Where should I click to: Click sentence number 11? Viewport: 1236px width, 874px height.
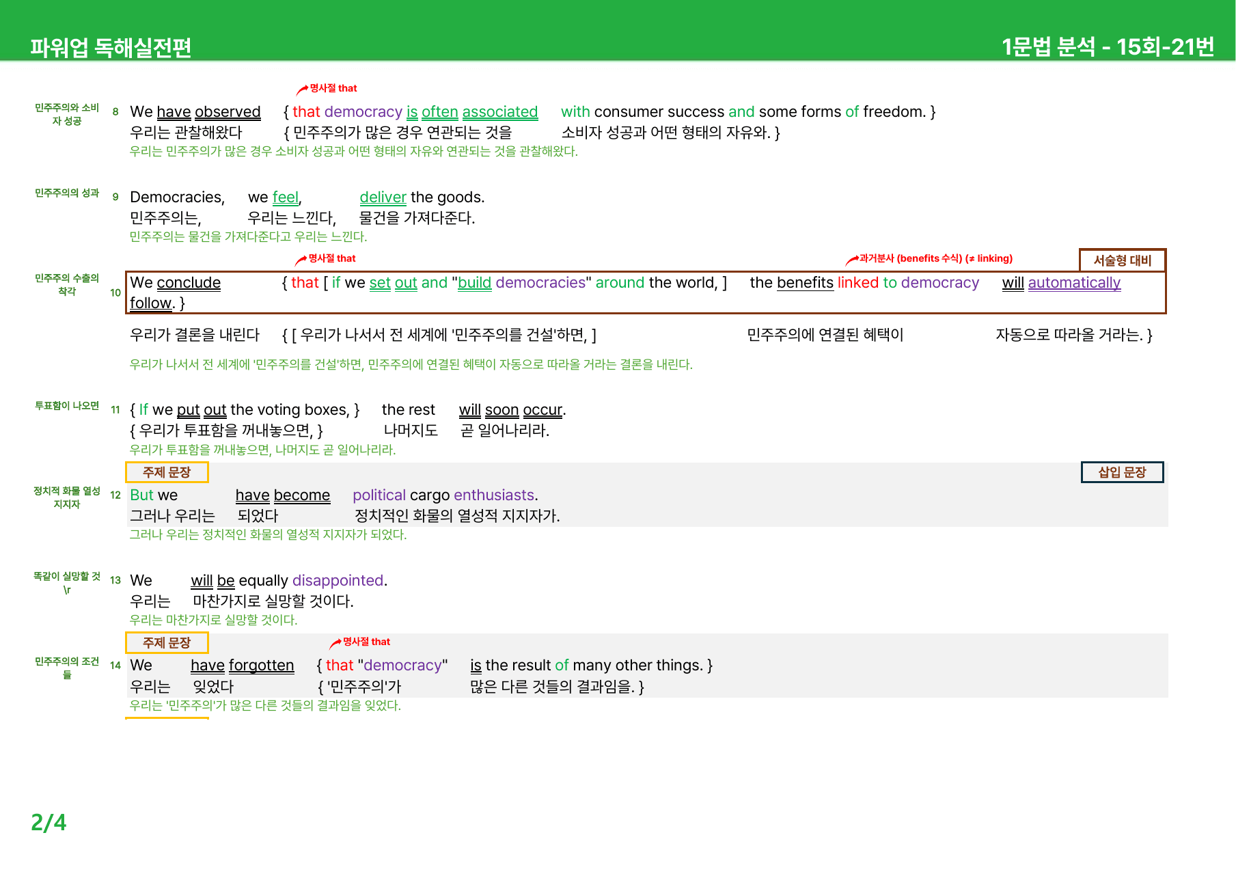pos(115,410)
